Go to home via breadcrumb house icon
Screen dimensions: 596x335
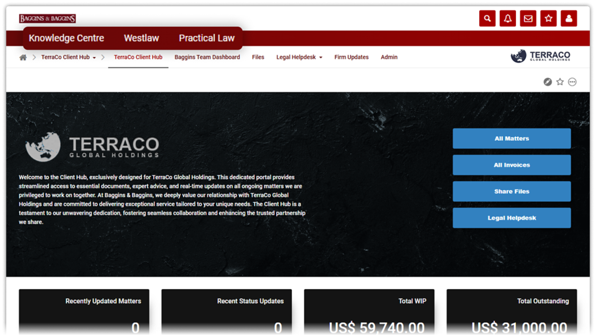23,57
